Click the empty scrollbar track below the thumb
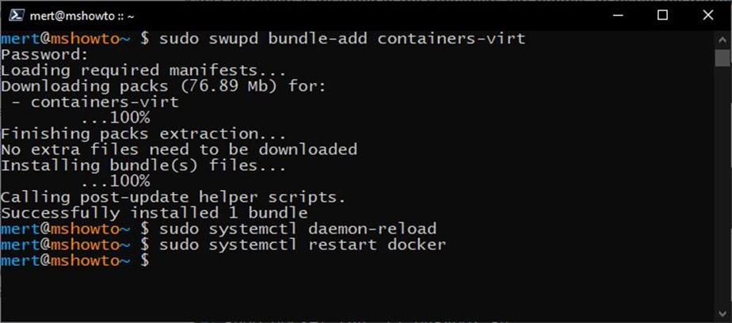 pos(722,187)
